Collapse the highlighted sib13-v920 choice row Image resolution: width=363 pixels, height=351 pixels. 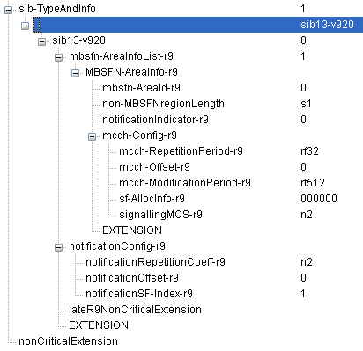click(x=26, y=26)
